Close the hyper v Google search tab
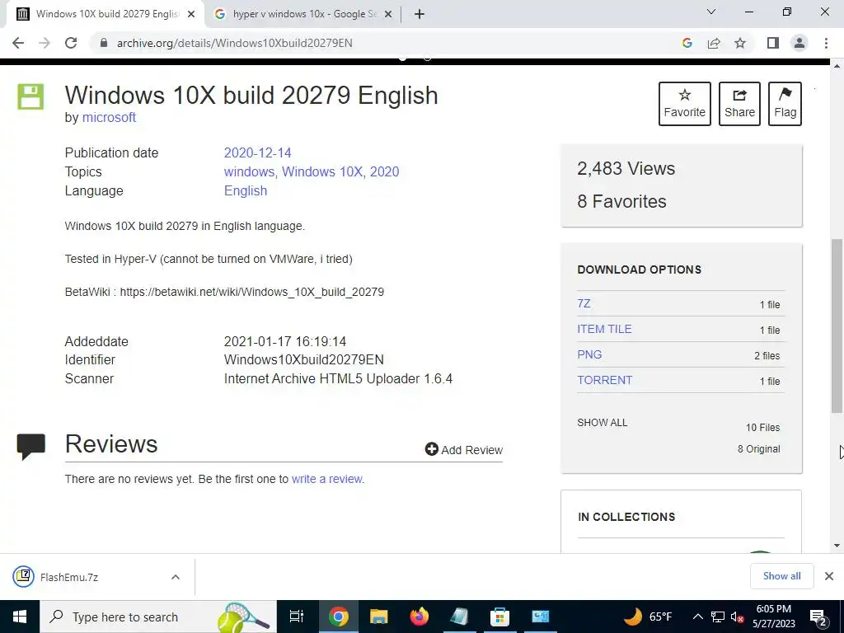Image resolution: width=844 pixels, height=633 pixels. (x=388, y=15)
